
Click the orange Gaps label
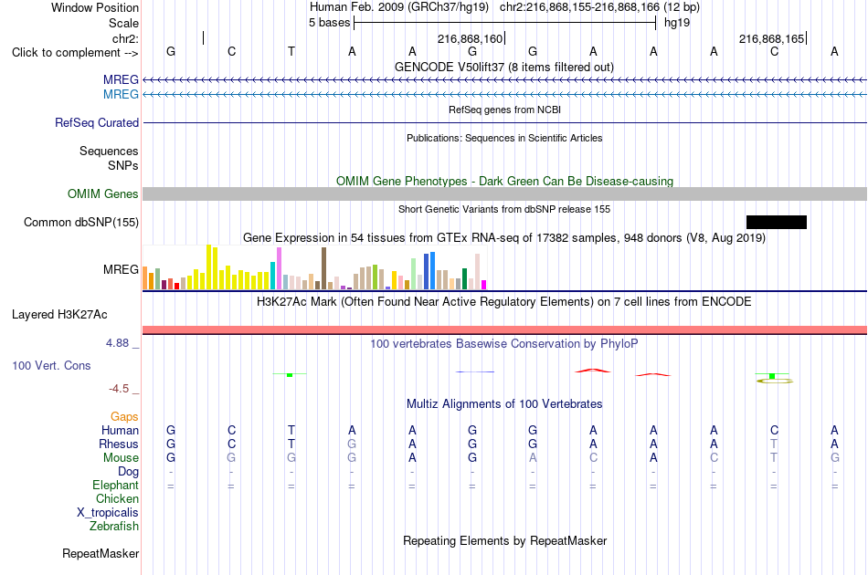124,417
